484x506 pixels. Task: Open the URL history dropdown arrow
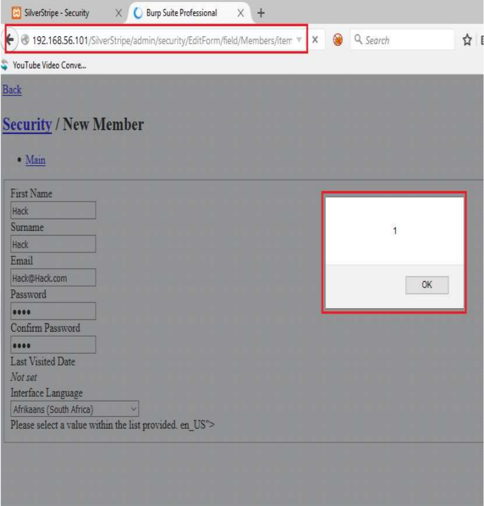[x=298, y=40]
